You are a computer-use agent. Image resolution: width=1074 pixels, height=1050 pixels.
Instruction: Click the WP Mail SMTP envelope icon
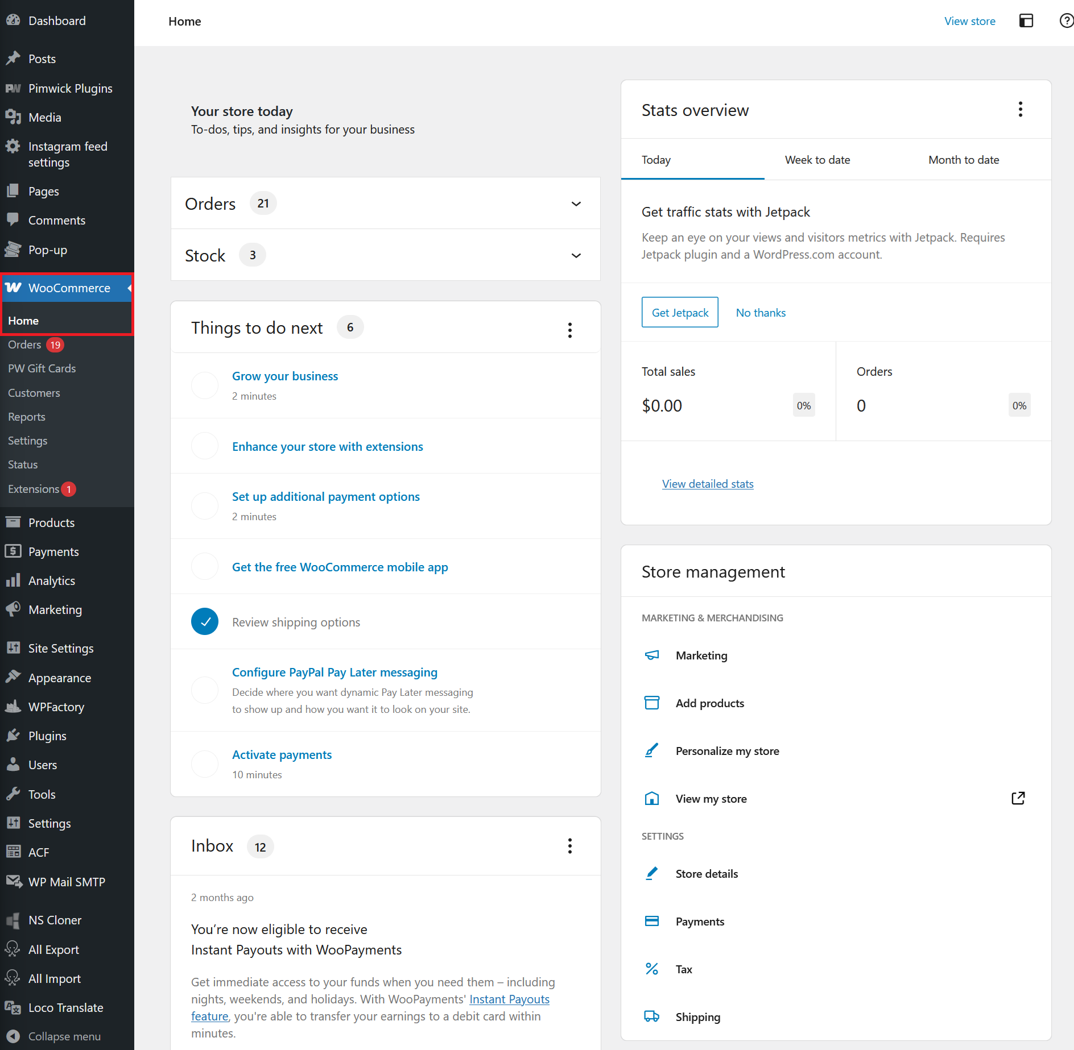pyautogui.click(x=13, y=882)
